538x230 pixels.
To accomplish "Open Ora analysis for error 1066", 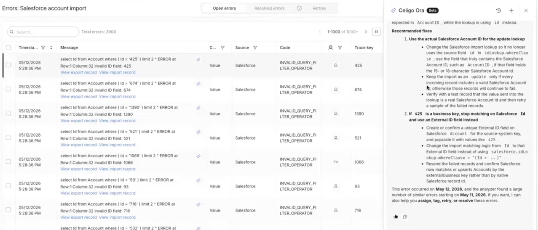I will 198,156.
